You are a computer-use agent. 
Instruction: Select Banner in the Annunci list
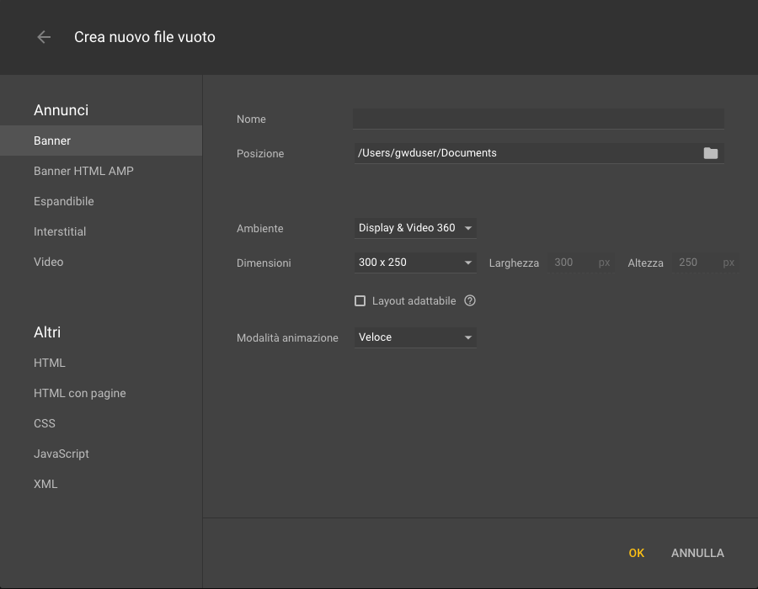pyautogui.click(x=52, y=141)
